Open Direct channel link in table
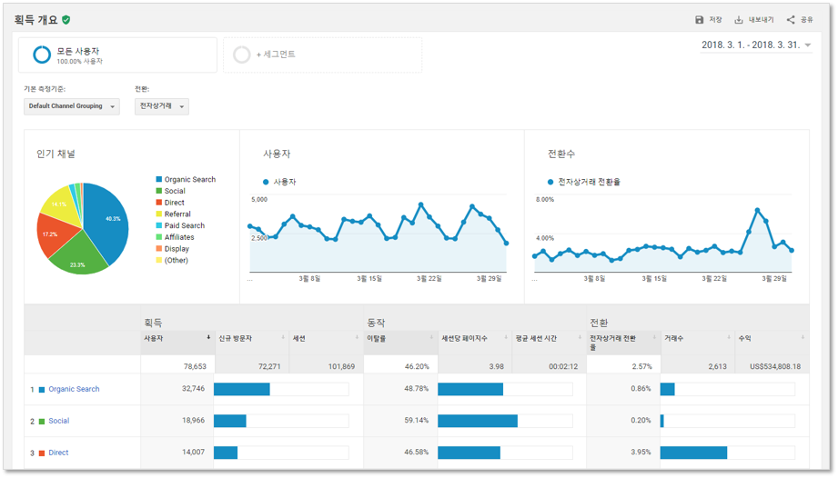This screenshot has width=838, height=478. point(58,453)
